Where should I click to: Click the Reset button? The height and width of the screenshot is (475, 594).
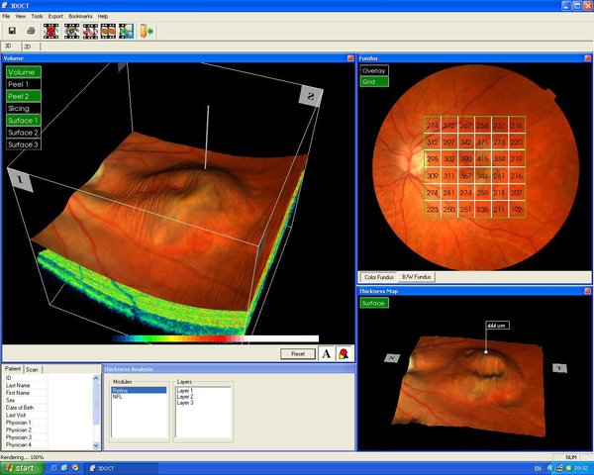(298, 354)
